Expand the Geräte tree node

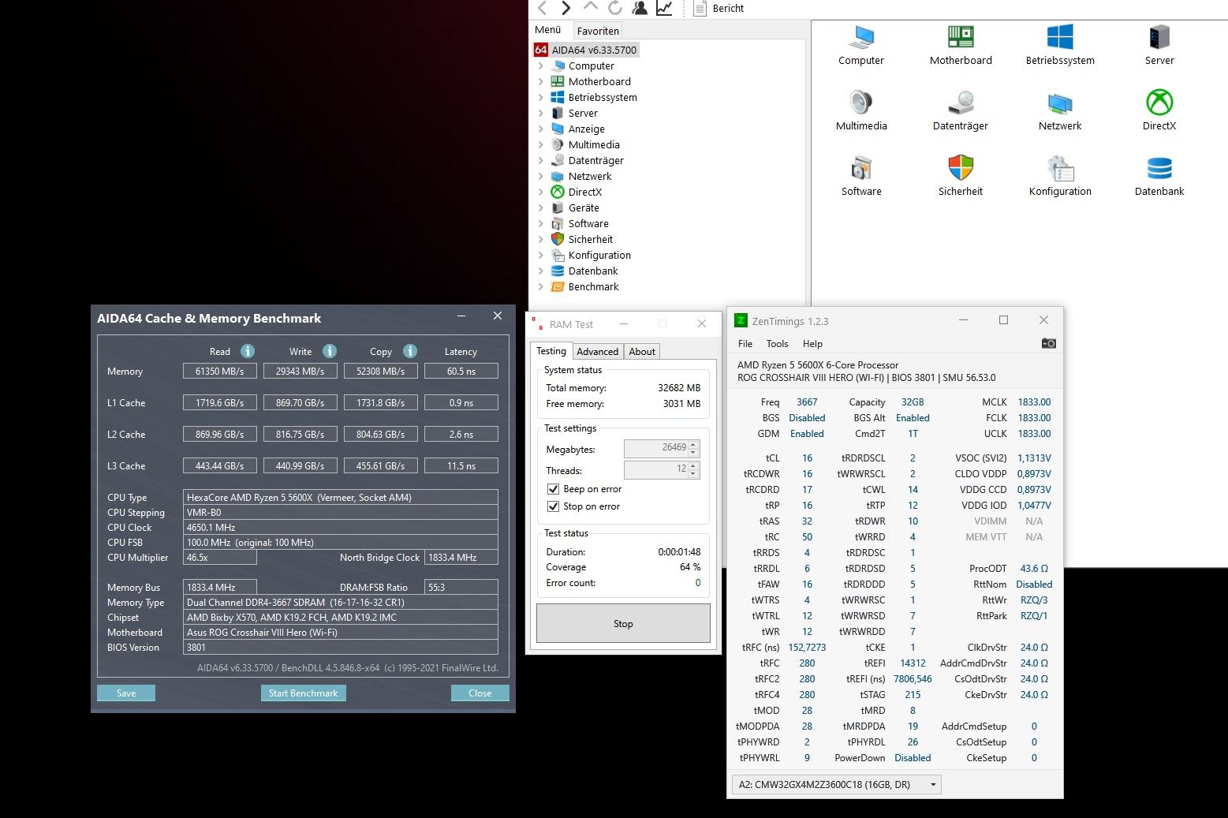pos(541,207)
